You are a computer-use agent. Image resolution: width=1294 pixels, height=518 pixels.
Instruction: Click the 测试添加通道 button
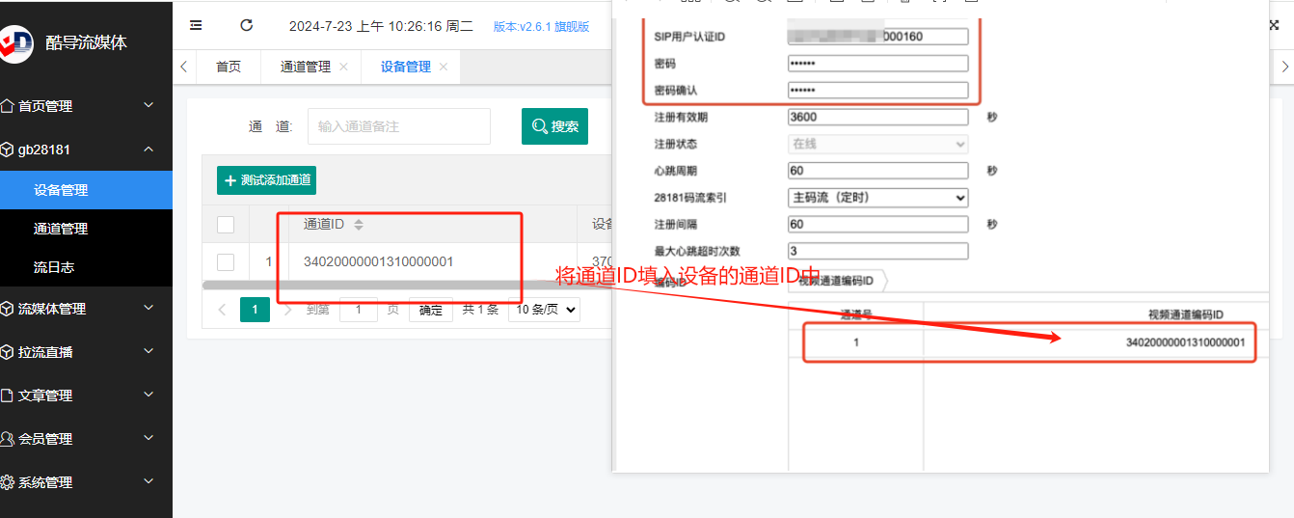point(266,180)
